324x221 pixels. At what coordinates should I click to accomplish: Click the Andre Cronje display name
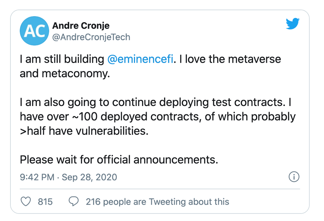click(x=81, y=26)
